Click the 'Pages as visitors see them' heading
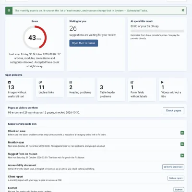 click(x=23, y=108)
